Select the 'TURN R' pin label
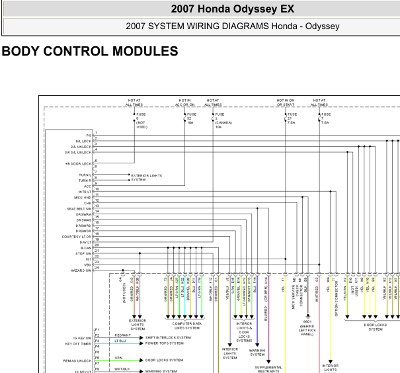The image size is (400, 373). point(85,181)
